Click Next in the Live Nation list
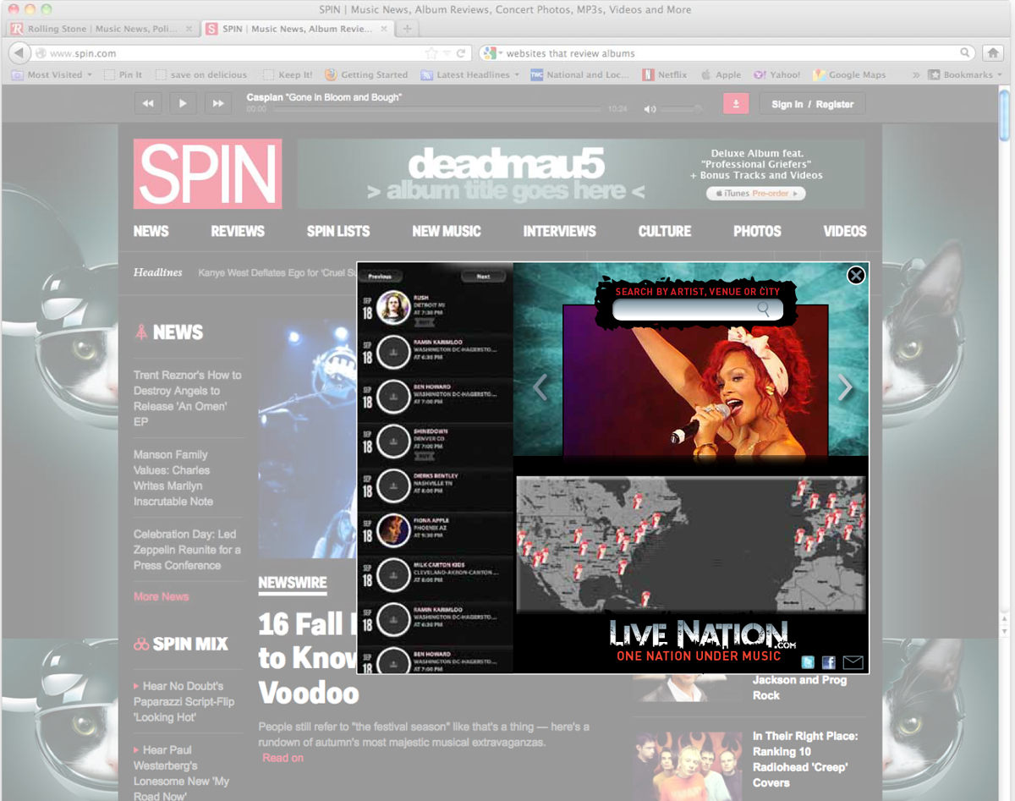This screenshot has height=801, width=1015. (483, 277)
